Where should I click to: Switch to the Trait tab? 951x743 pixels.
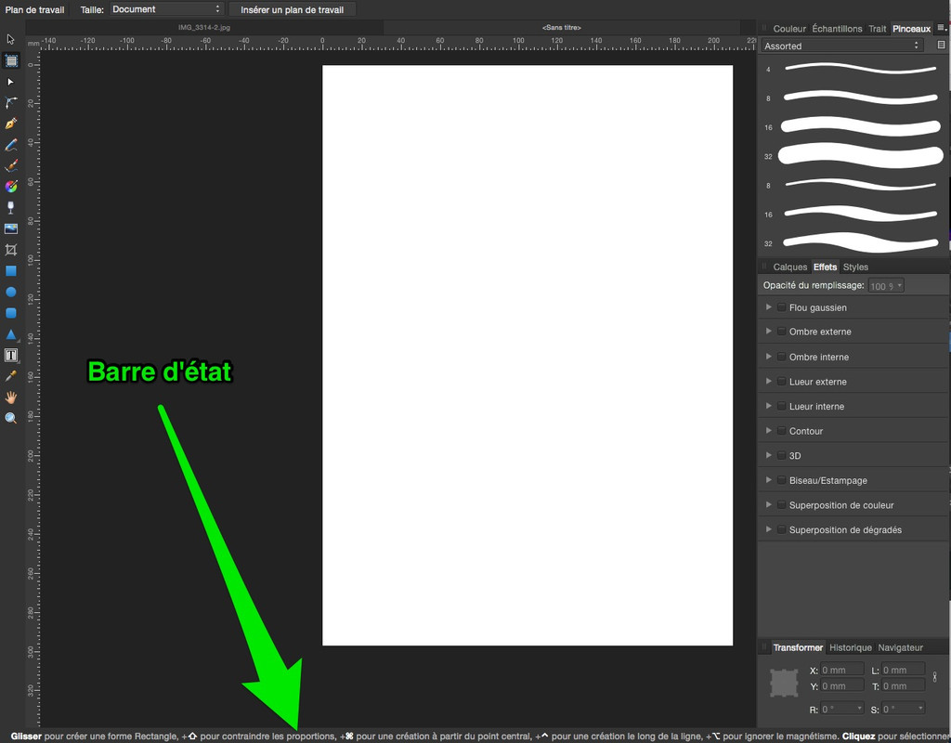pos(877,29)
